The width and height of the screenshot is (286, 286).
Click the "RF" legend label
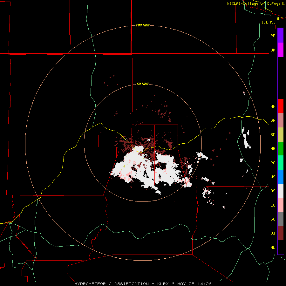(x=273, y=36)
